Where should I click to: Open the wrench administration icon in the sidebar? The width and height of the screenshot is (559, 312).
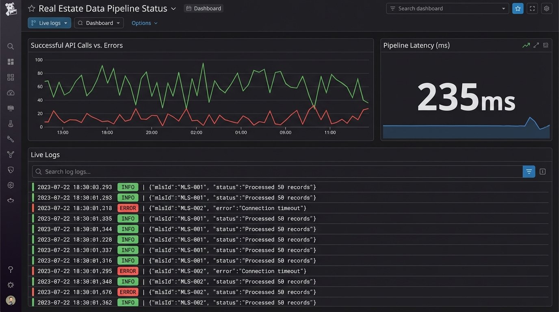(x=10, y=139)
